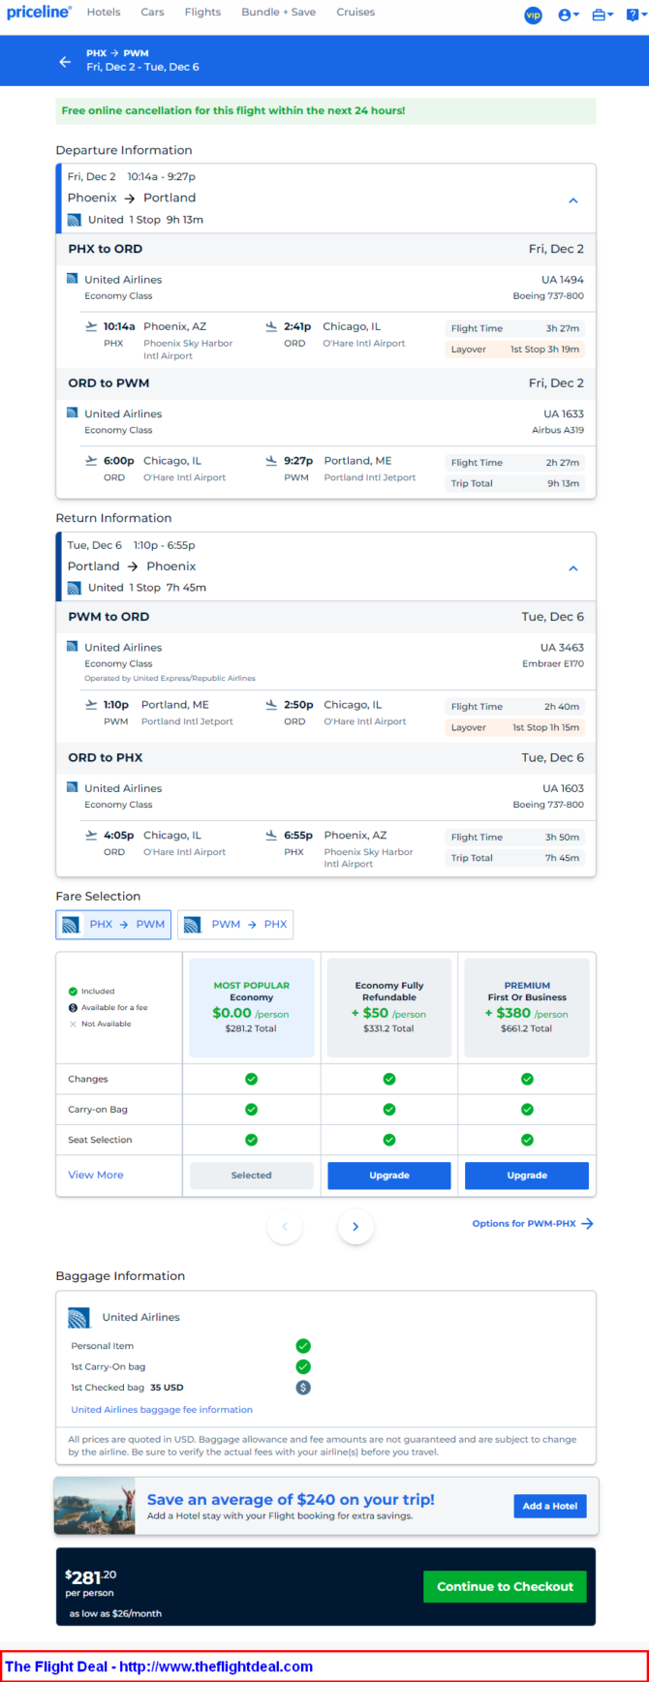Open the Hotels menu item

(104, 13)
